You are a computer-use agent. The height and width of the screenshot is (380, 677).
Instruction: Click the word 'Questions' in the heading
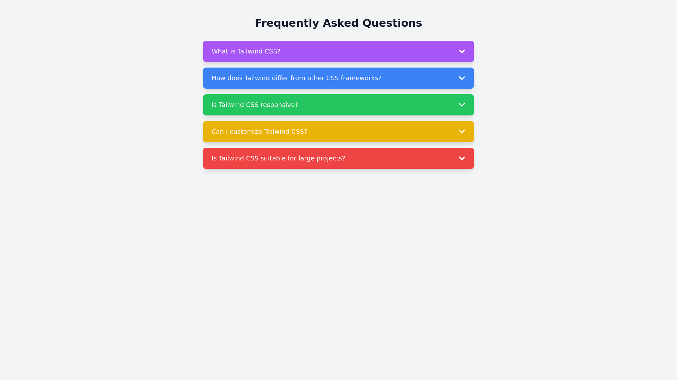click(392, 23)
